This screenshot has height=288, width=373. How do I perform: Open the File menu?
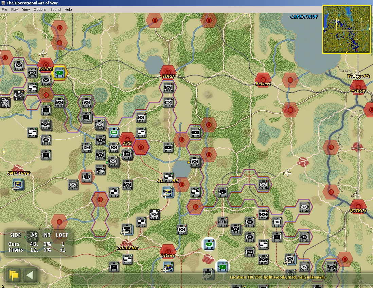[x=4, y=9]
